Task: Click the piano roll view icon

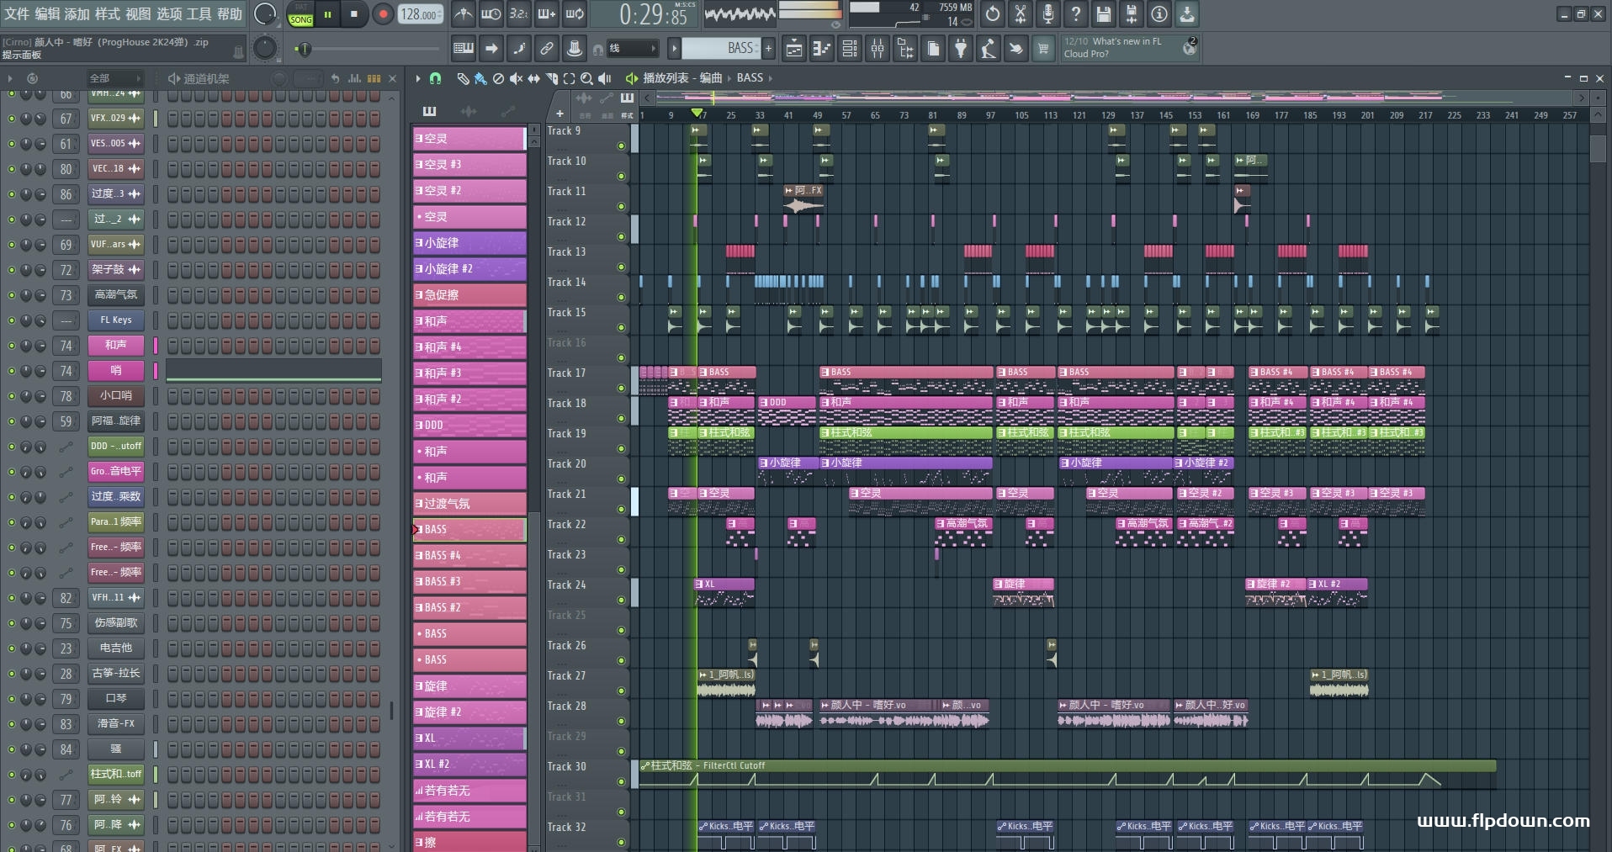Action: (821, 49)
